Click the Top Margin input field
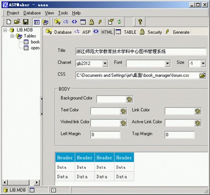210x195 pixels. [180, 135]
